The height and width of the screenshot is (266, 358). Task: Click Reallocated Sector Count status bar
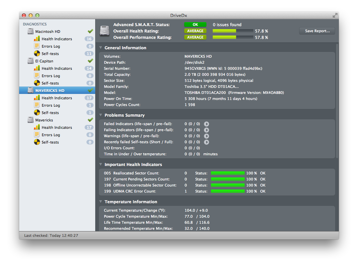[x=228, y=173]
